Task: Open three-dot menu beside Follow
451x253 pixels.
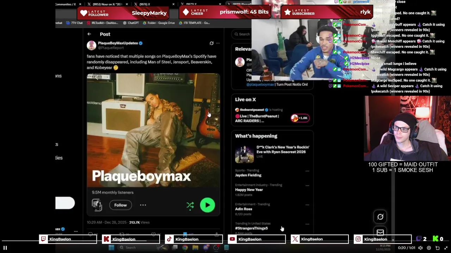Action: coord(143,205)
